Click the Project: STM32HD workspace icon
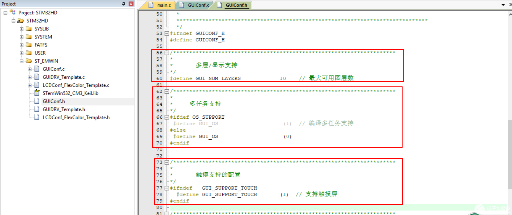This screenshot has height=215, width=512. pyautogui.click(x=12, y=12)
